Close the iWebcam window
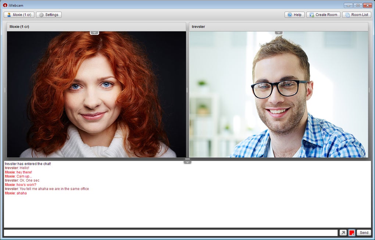 [367, 5]
